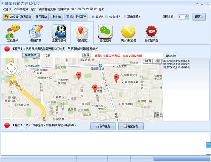Select the 本地IP radio option

point(93,16)
